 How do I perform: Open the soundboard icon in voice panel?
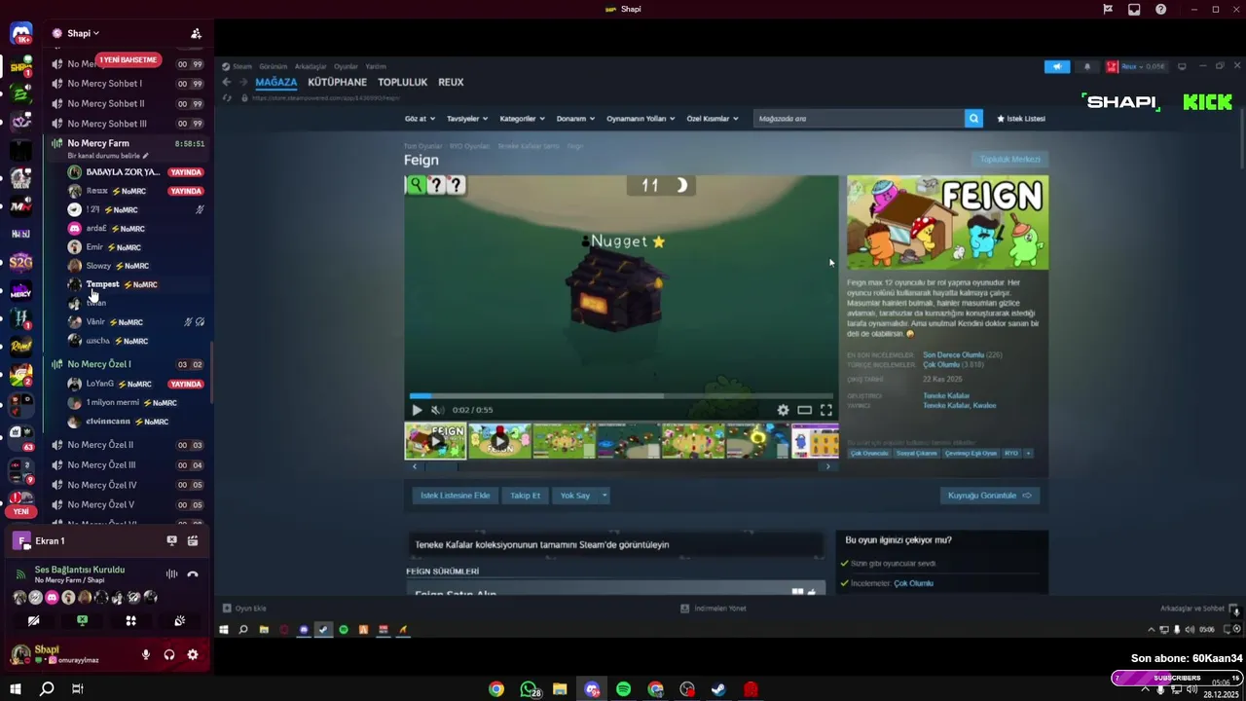pos(180,620)
